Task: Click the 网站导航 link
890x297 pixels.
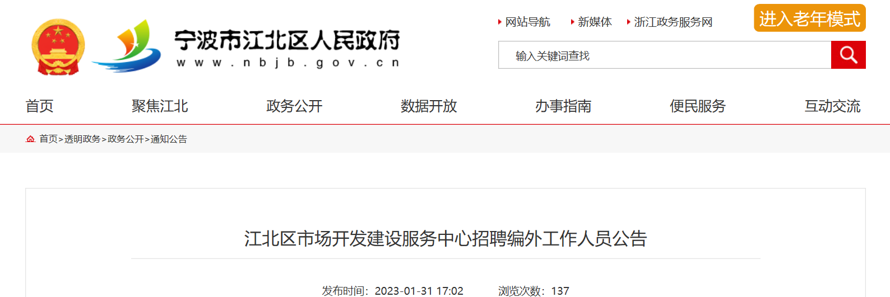Action: pos(527,22)
